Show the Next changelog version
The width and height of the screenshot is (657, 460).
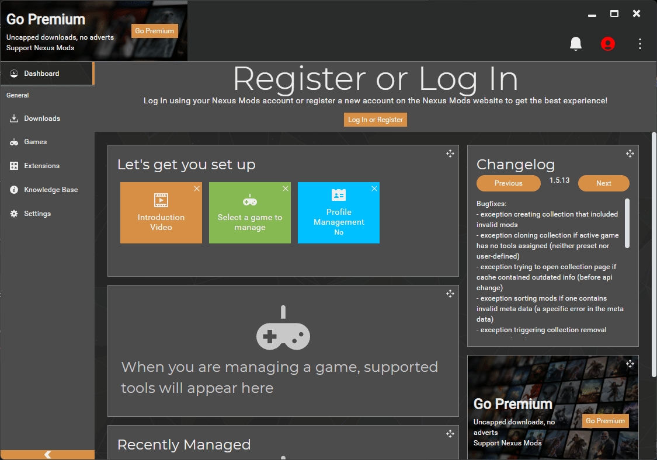(x=603, y=183)
